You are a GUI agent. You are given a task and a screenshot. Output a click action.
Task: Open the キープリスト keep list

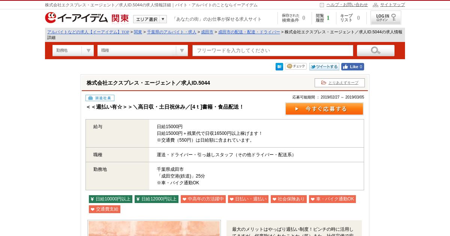coord(350,18)
